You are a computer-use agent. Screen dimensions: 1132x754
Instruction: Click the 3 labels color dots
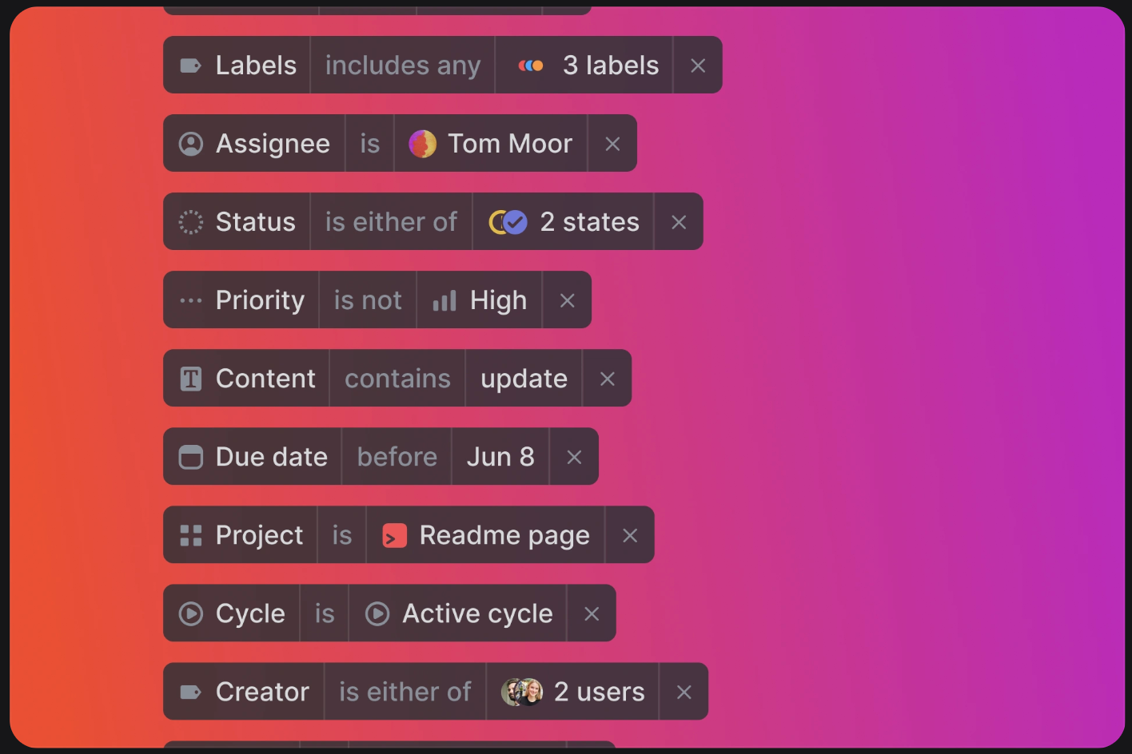531,65
